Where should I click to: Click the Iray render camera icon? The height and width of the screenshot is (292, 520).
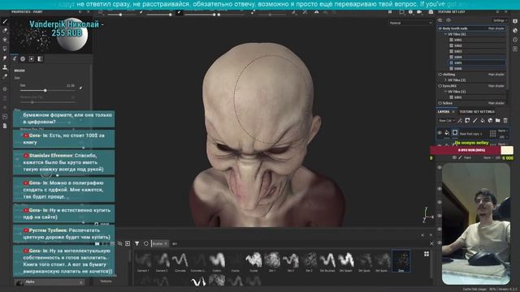[x=431, y=12]
